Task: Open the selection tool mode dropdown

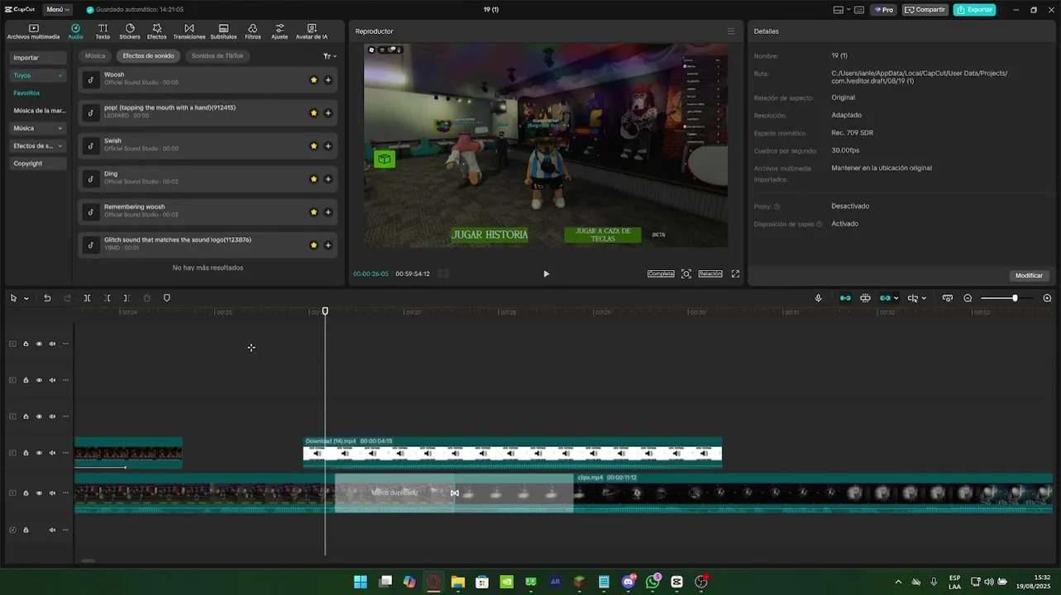Action: (x=26, y=298)
